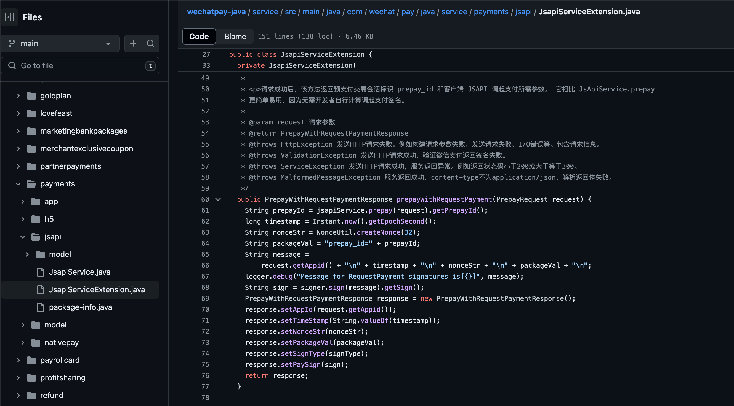
Task: Click the goldplan folder icon
Action: (31, 96)
